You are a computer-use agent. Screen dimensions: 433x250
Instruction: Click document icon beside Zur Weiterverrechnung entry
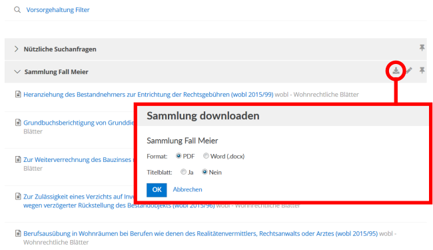coord(18,159)
